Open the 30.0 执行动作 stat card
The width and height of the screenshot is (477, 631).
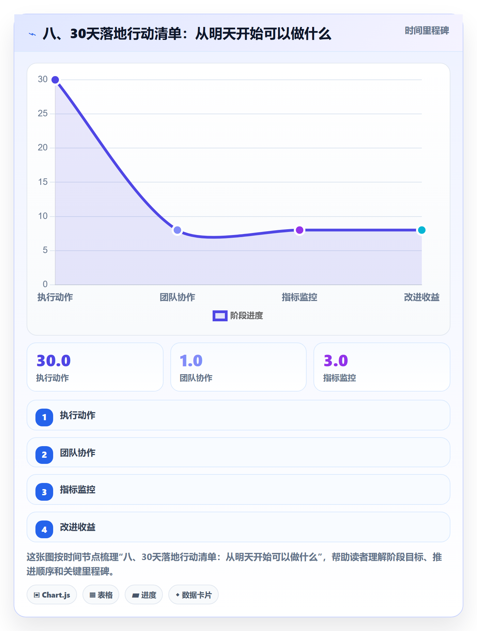(95, 367)
